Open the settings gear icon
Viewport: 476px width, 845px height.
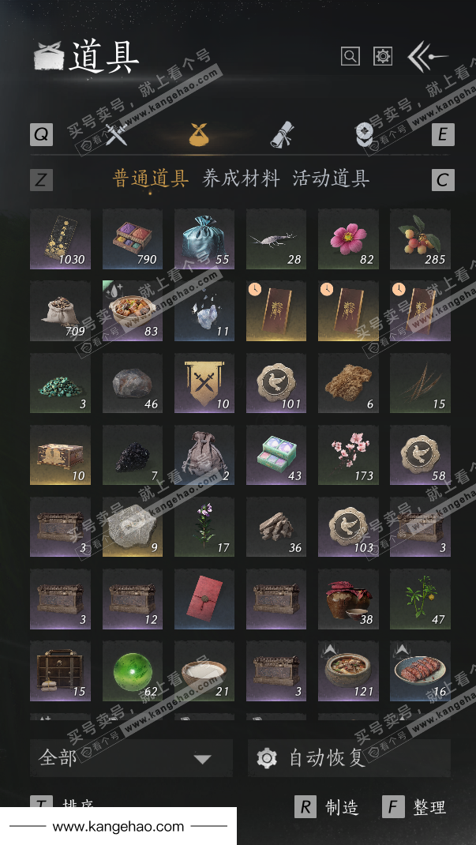point(382,56)
